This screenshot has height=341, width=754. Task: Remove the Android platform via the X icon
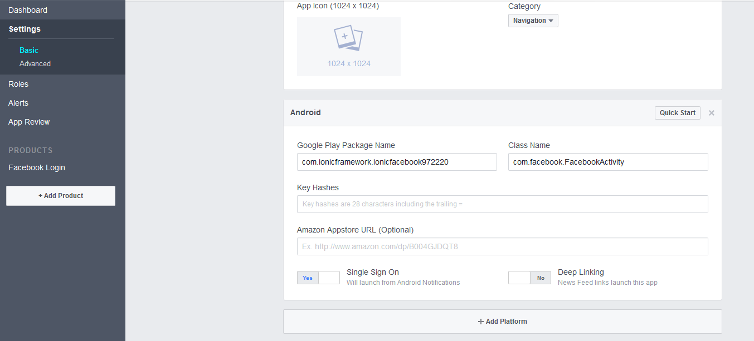tap(712, 112)
